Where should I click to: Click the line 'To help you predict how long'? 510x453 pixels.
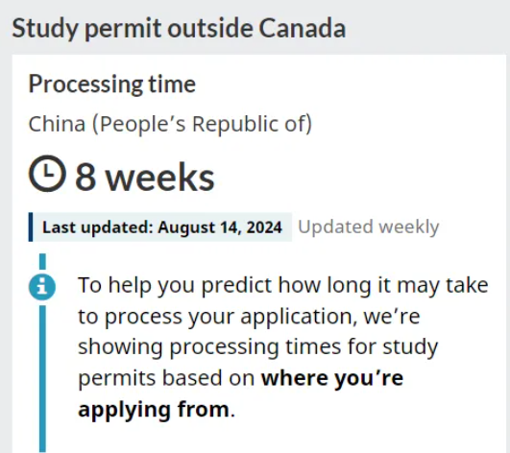coord(283,286)
